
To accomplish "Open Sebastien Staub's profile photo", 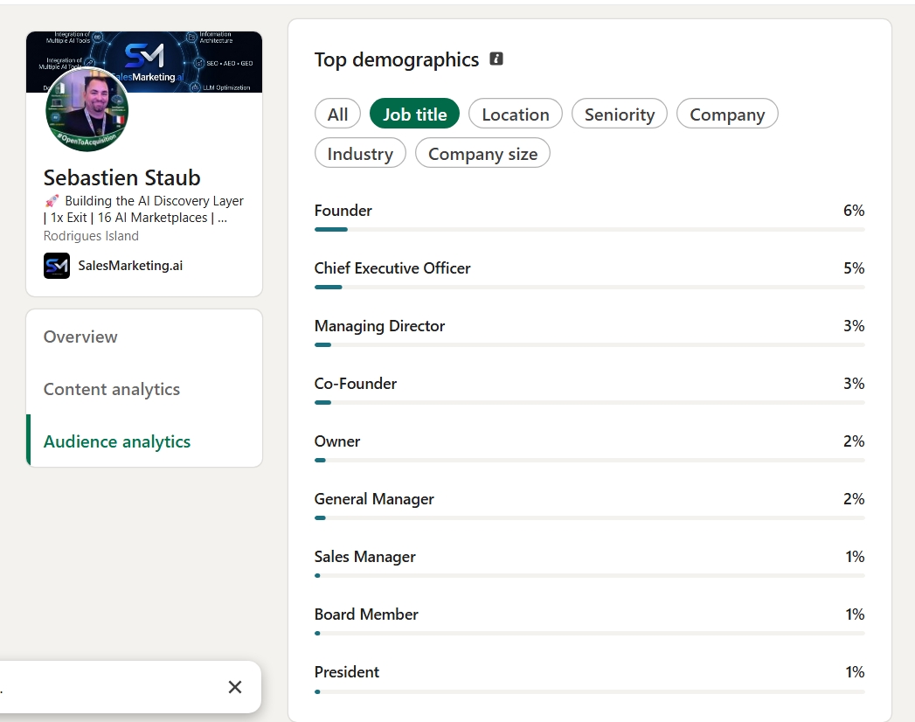I will pos(87,109).
